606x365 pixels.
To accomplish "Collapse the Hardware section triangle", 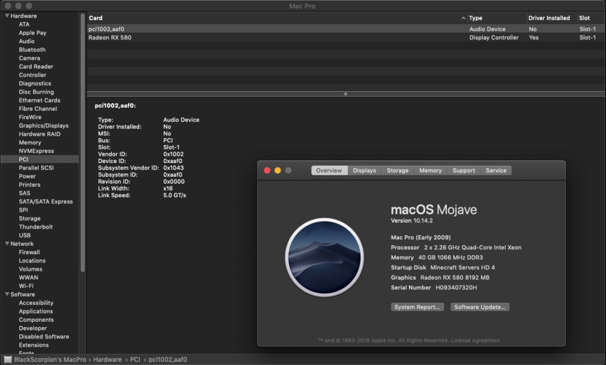I will tap(7, 16).
